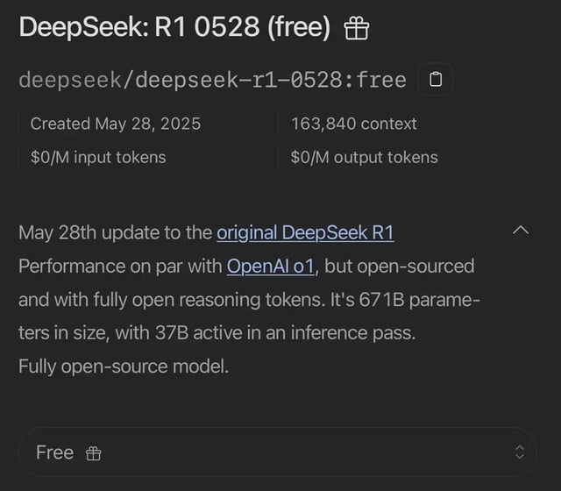Follow the OpenAI o1 link
The height and width of the screenshot is (491, 561).
[x=271, y=267]
